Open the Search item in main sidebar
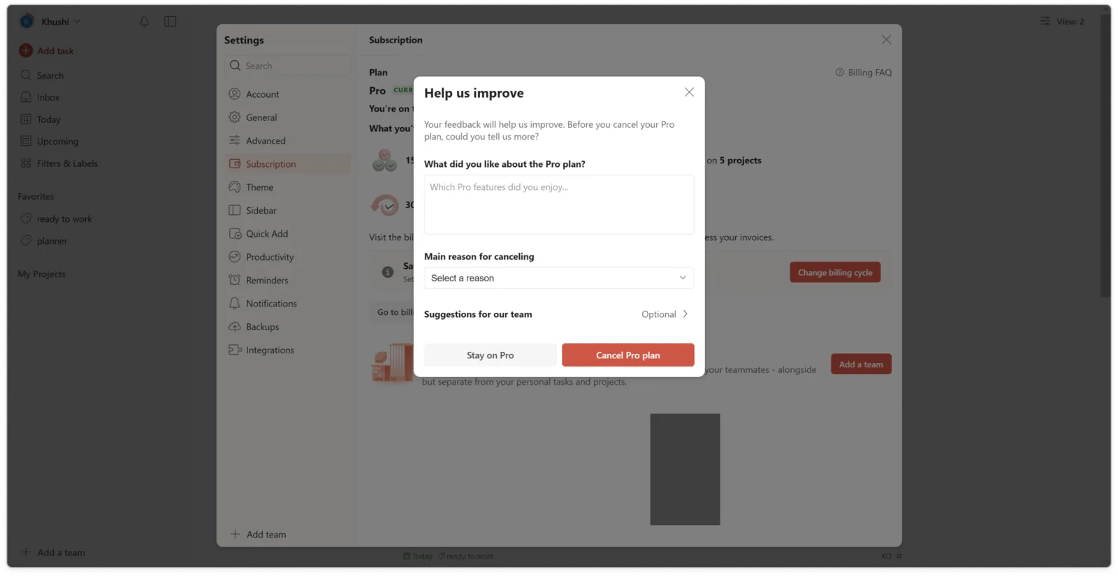The height and width of the screenshot is (576, 1118). [x=50, y=75]
